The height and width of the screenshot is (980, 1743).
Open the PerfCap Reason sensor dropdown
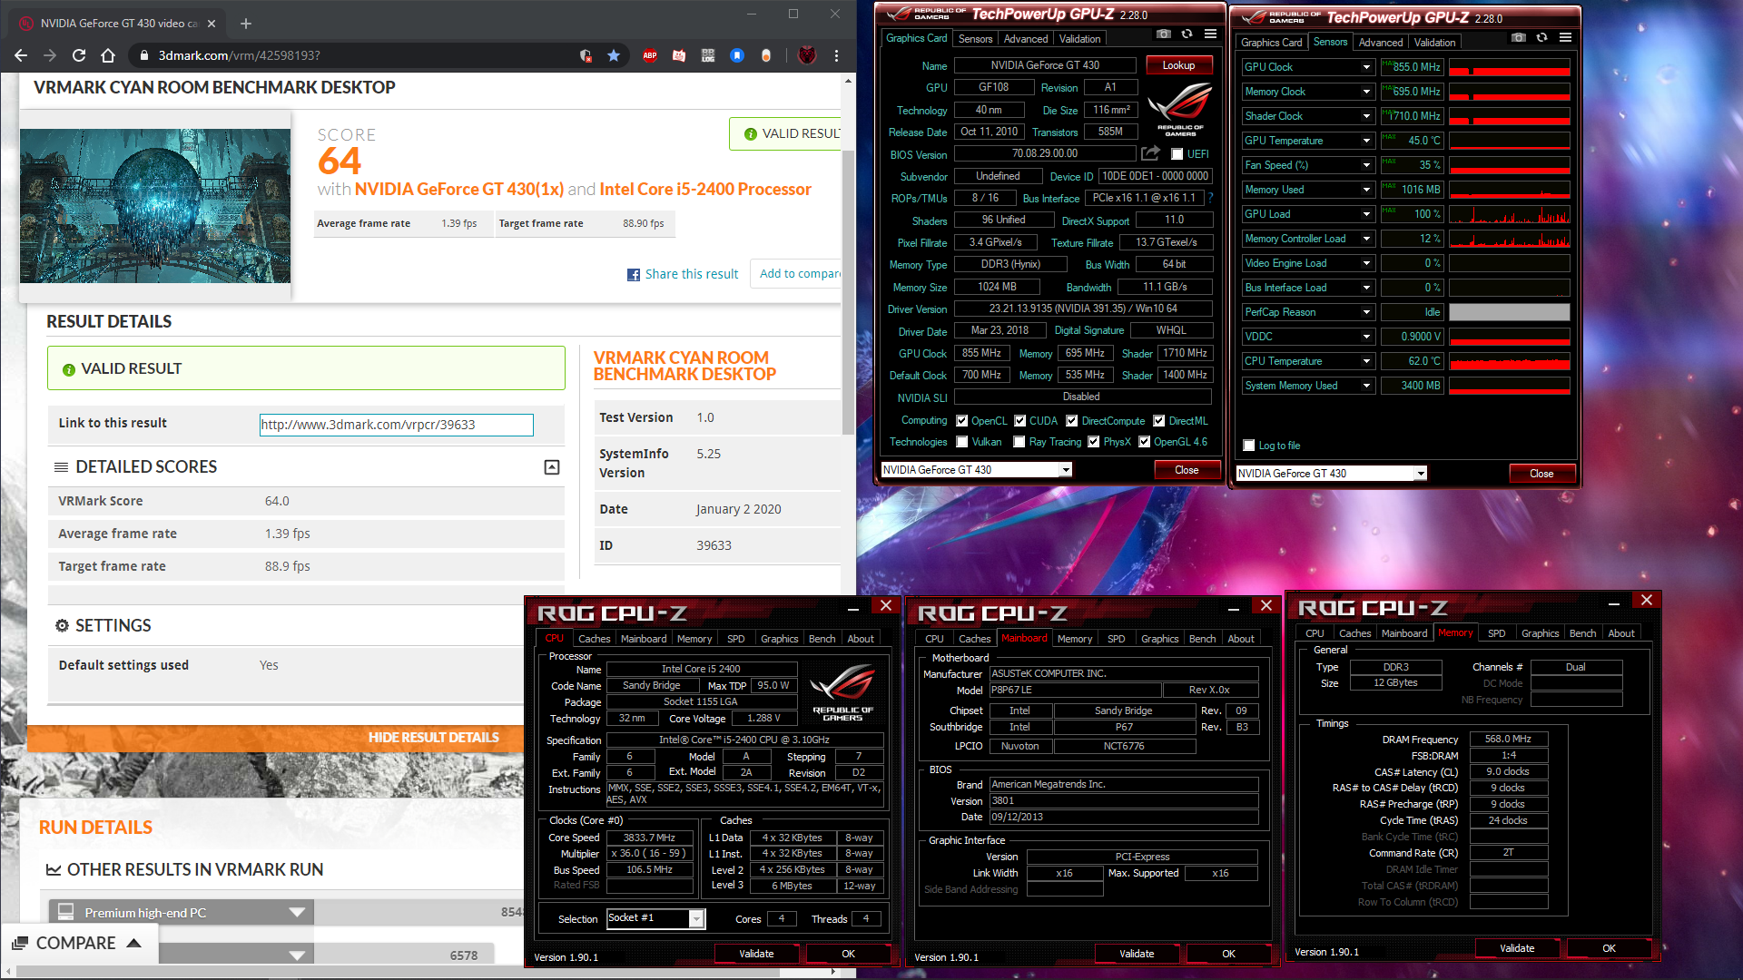(x=1365, y=312)
